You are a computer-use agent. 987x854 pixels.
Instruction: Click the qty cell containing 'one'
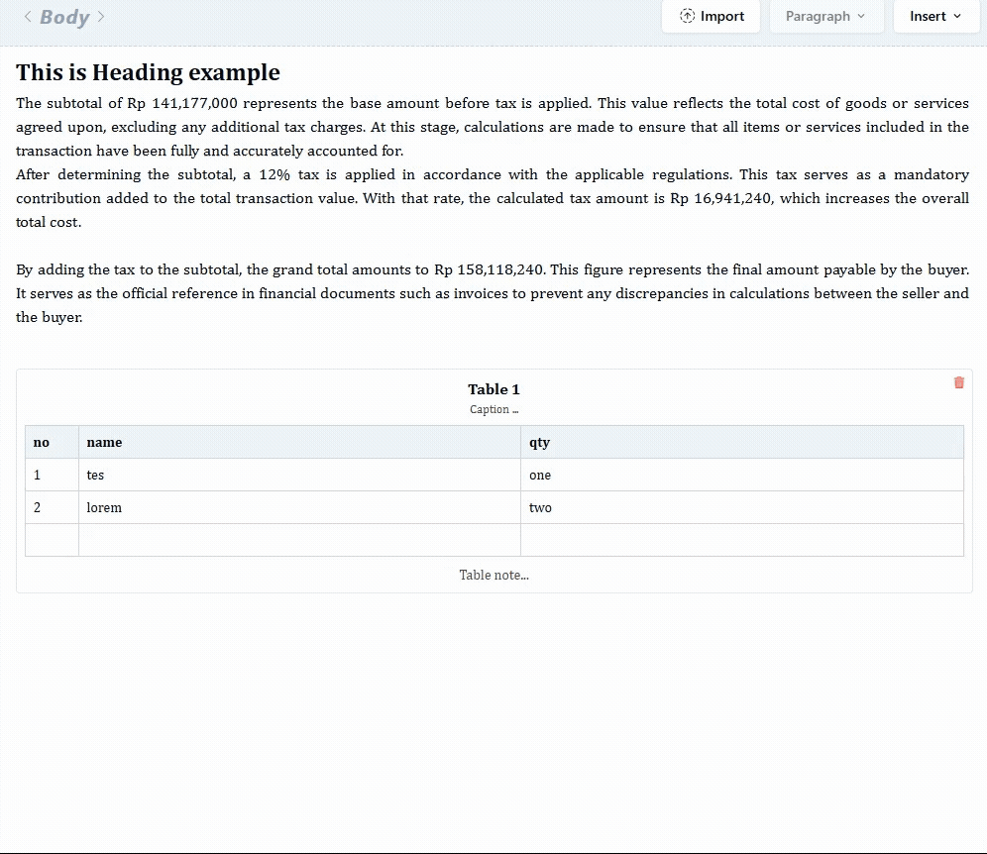[x=741, y=475]
